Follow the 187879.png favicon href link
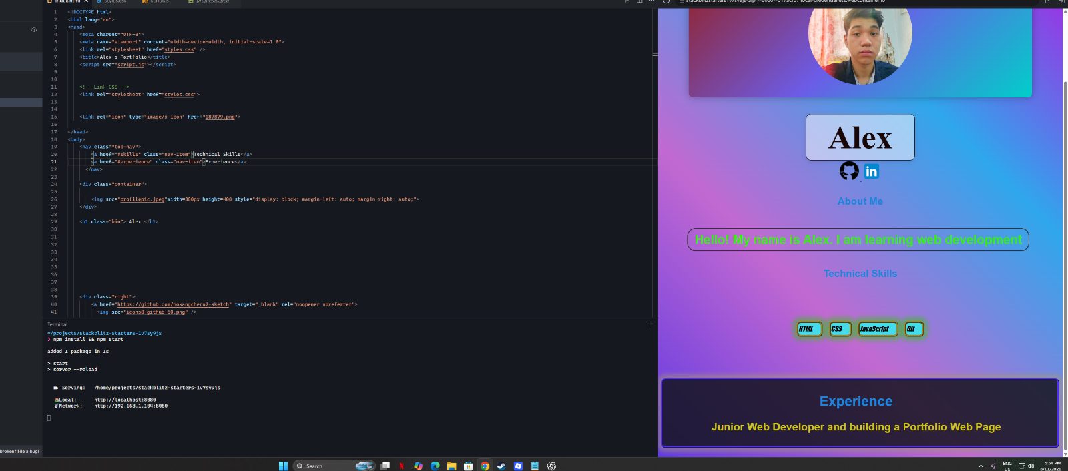This screenshot has height=471, width=1068. point(220,117)
